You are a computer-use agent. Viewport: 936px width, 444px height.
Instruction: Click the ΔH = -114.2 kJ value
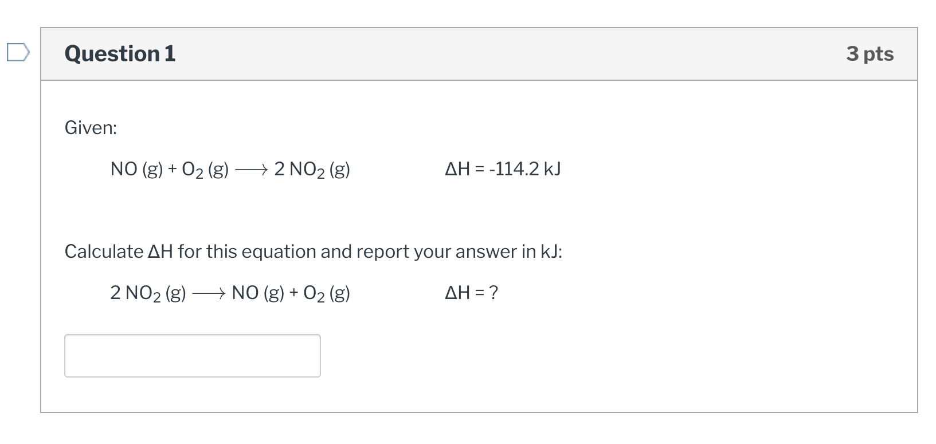[x=502, y=168]
